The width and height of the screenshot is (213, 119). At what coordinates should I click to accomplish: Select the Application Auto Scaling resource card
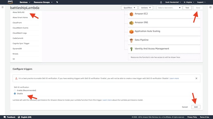[x=164, y=32]
